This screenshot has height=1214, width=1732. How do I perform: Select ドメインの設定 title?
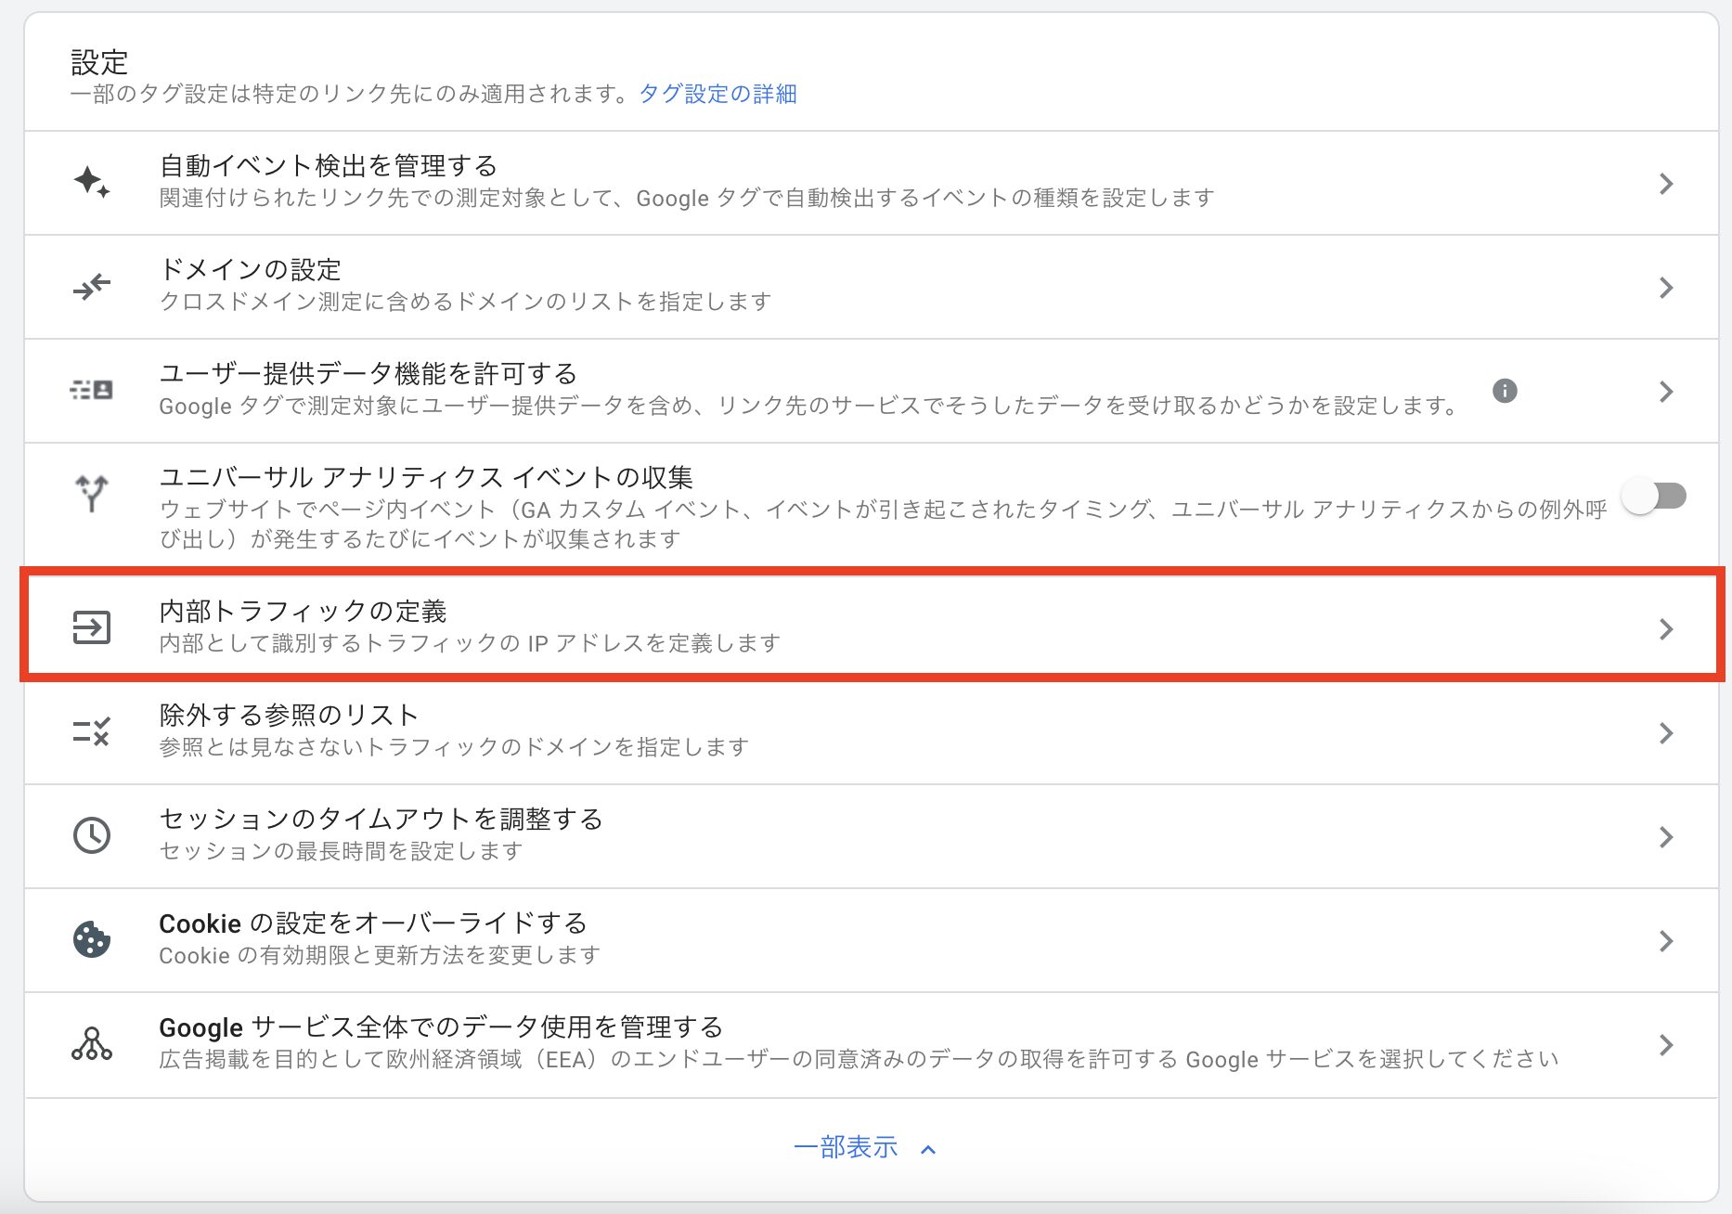[x=251, y=269]
